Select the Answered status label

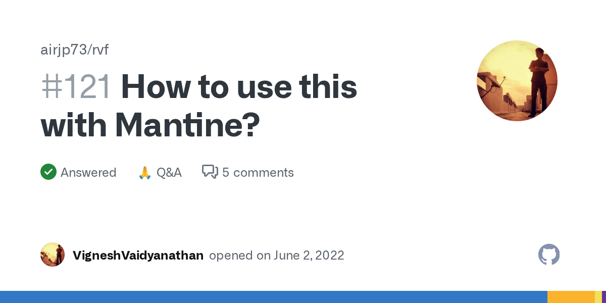tap(88, 173)
